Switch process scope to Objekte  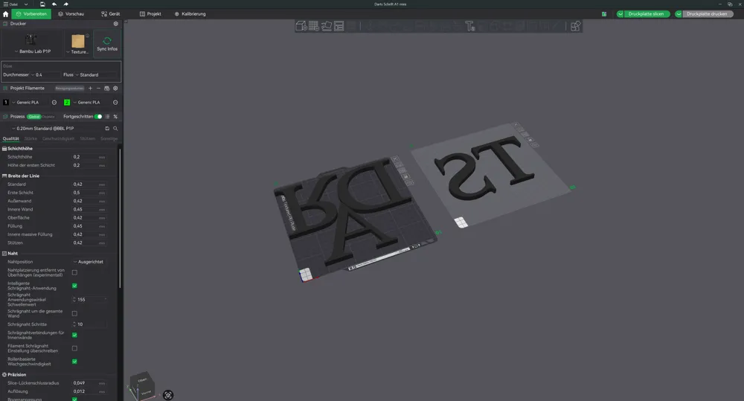click(48, 117)
